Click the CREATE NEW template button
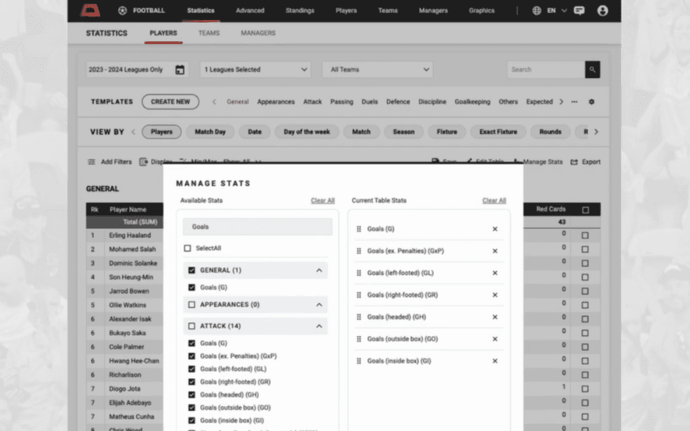 coord(170,102)
